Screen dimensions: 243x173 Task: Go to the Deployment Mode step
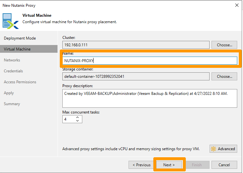pos(20,38)
